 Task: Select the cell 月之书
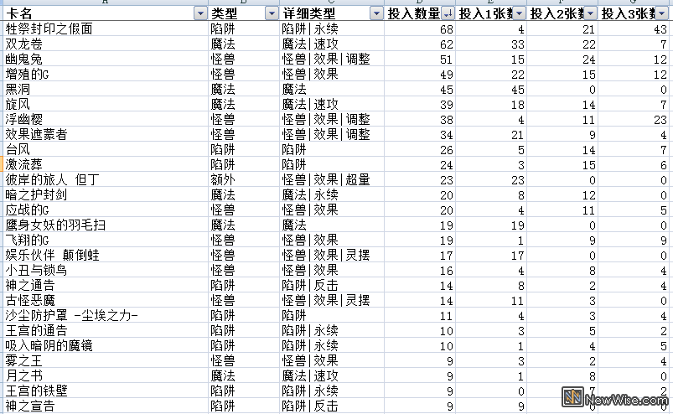click(x=106, y=375)
